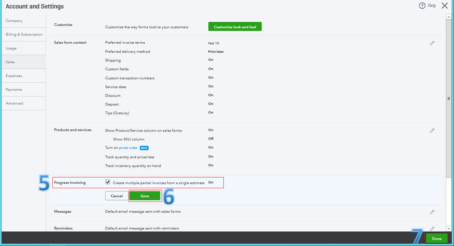This screenshot has height=246, width=454.
Task: Click Customize look and feel button
Action: pos(235,27)
